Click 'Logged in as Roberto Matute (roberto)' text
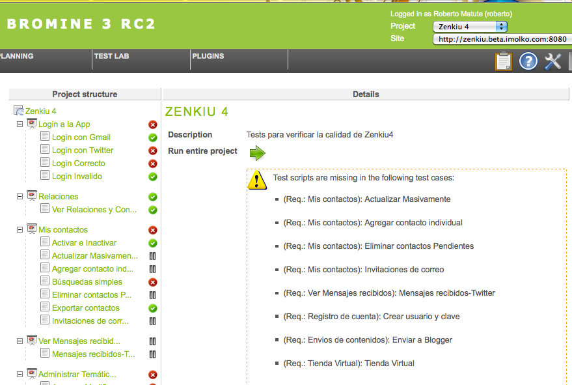The image size is (572, 385). pyautogui.click(x=451, y=14)
